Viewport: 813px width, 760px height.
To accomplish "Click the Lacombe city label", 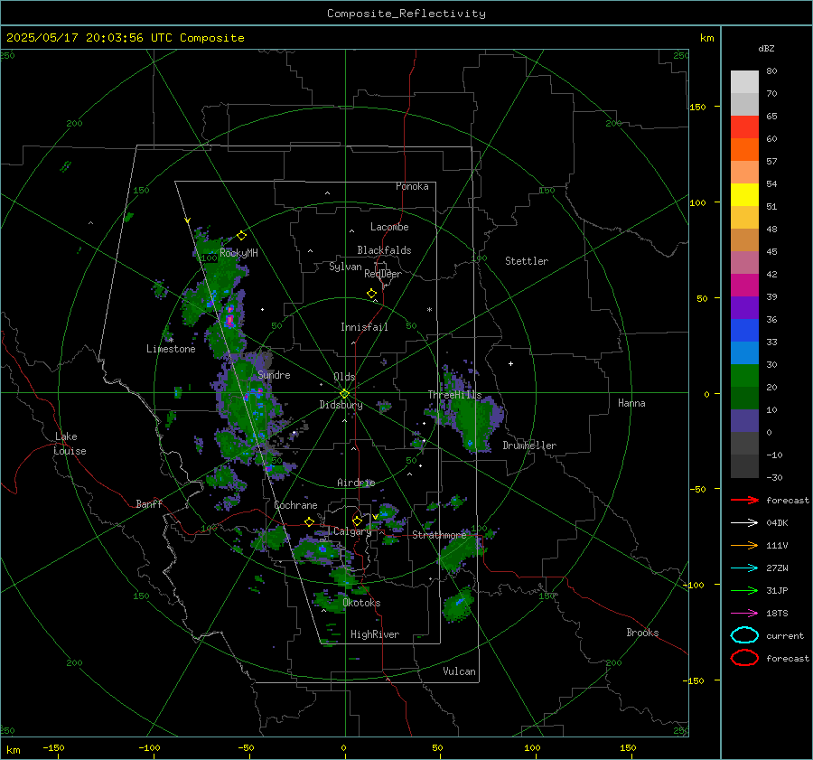I will tap(389, 227).
